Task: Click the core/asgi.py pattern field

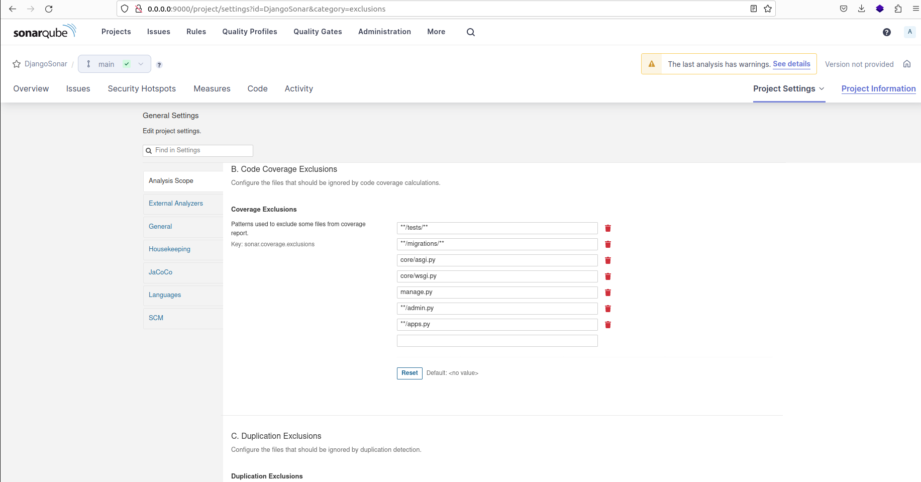Action: 497,260
